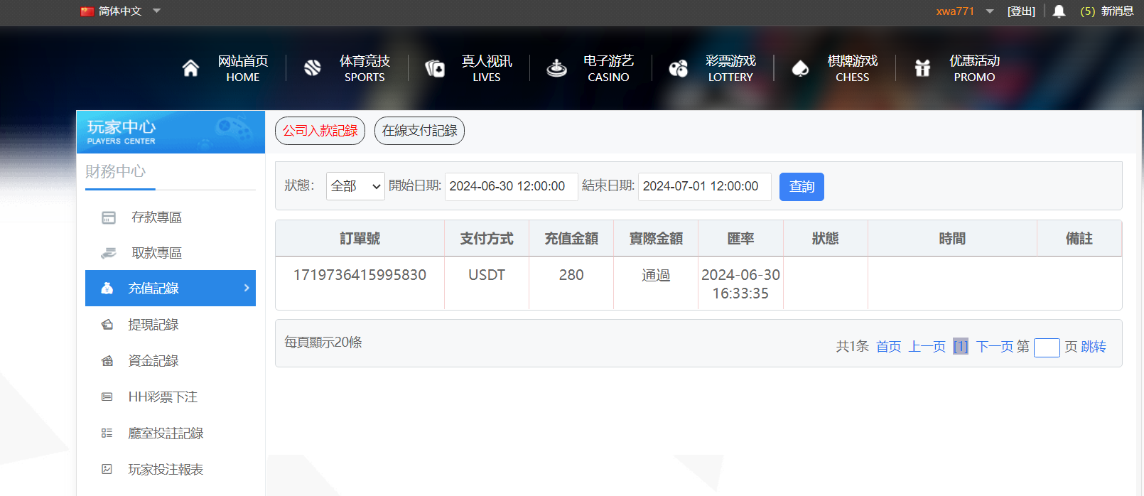Open notifications bell icon
Screen dimensions: 1144x496
[x=1059, y=11]
